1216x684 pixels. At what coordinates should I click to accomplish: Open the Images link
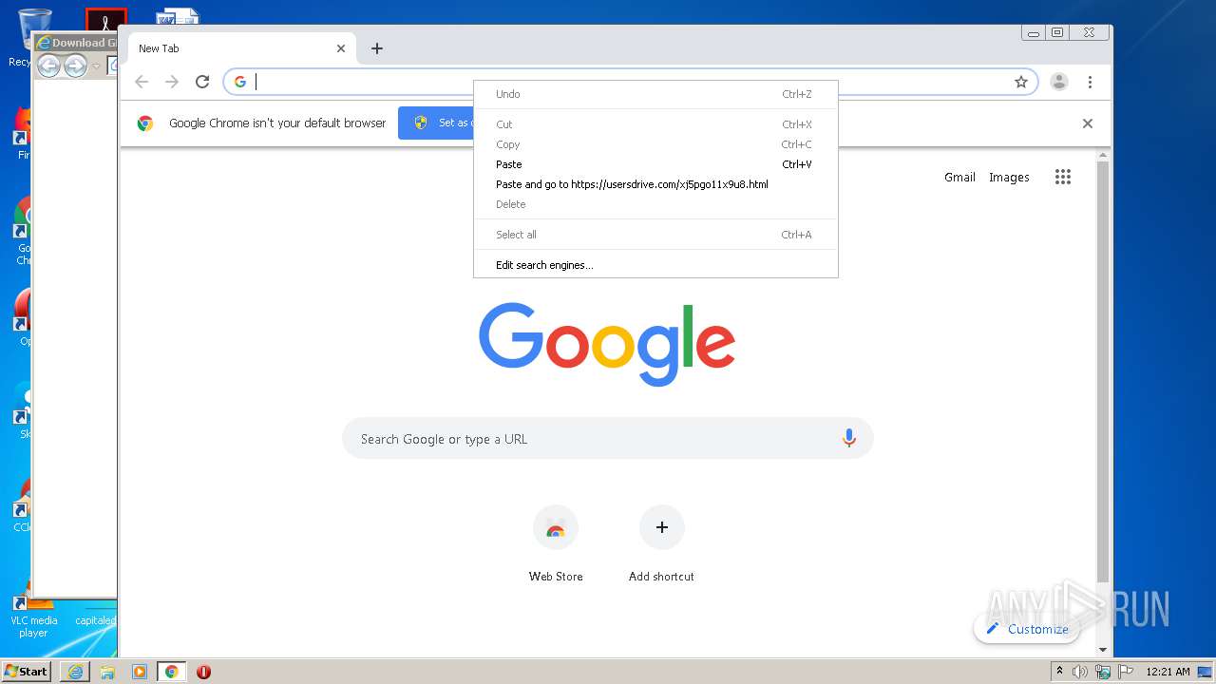(x=1009, y=177)
